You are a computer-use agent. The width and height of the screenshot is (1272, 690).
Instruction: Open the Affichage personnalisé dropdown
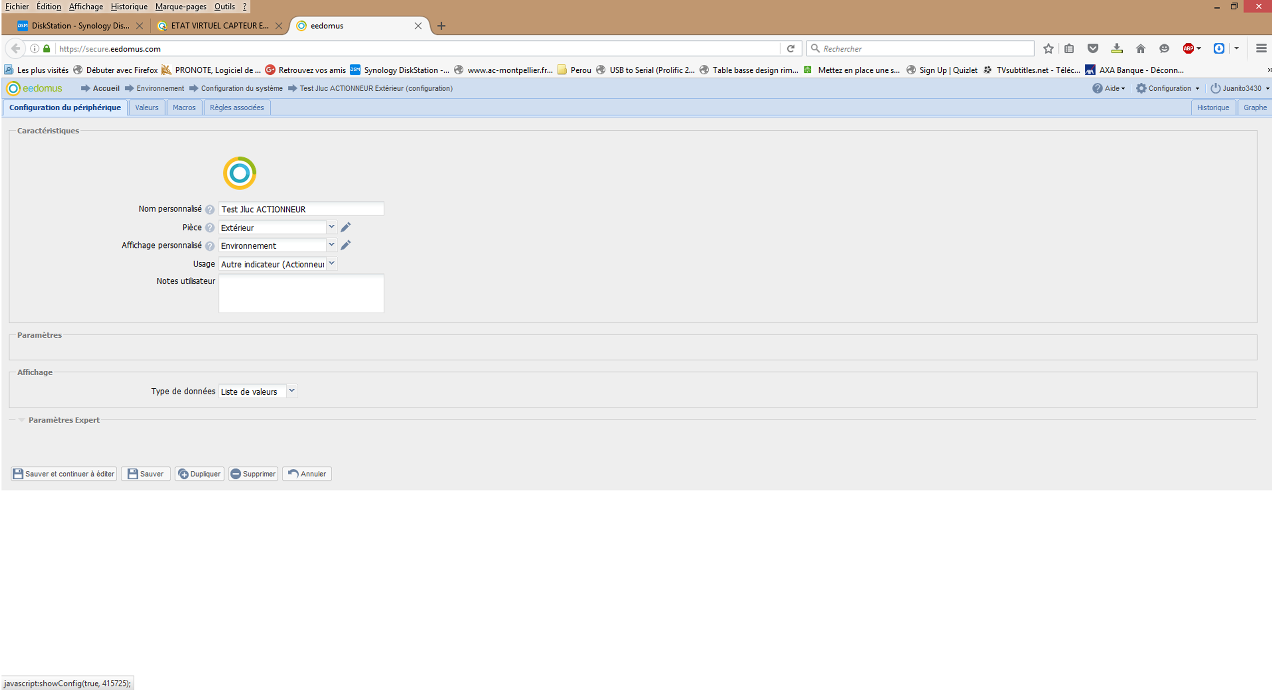point(331,245)
